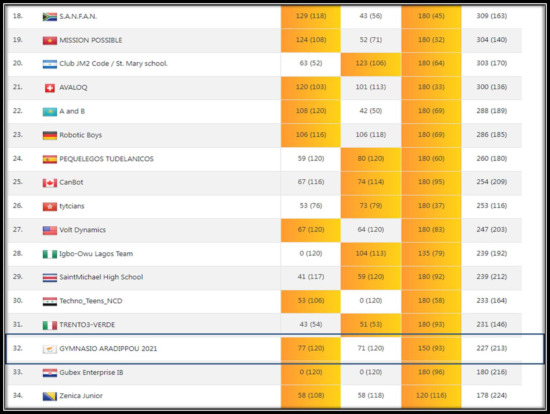Click the Canadian flag next to CanBot
Viewport: 550px width, 414px height.
pos(49,183)
